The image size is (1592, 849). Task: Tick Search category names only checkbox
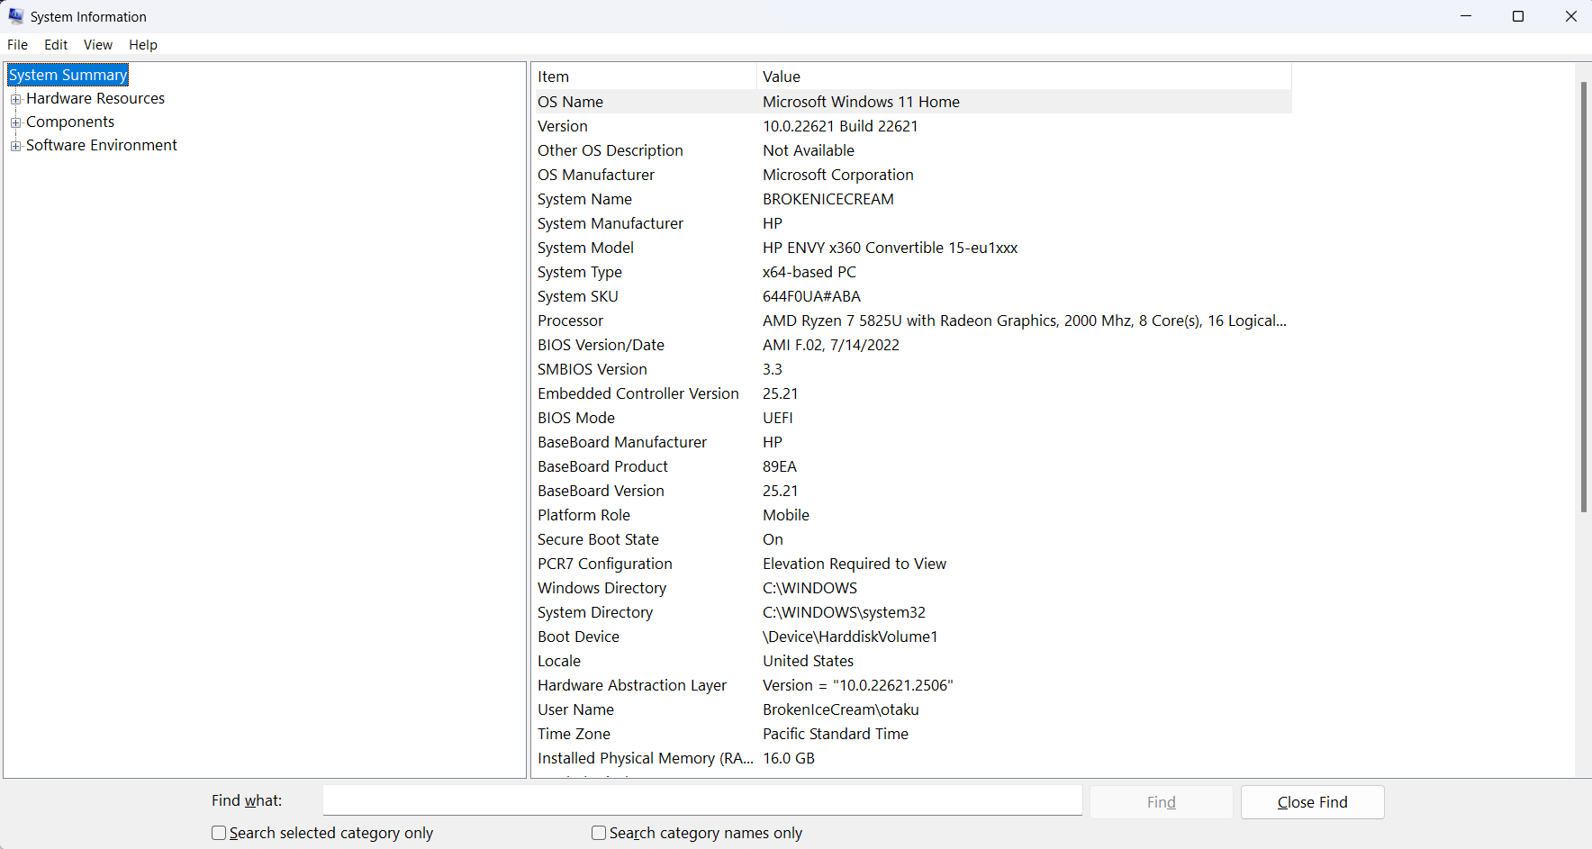(x=599, y=833)
